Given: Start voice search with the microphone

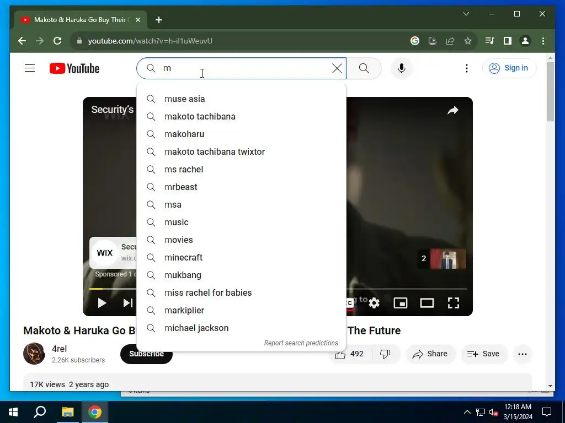Looking at the screenshot, I should click(x=402, y=68).
